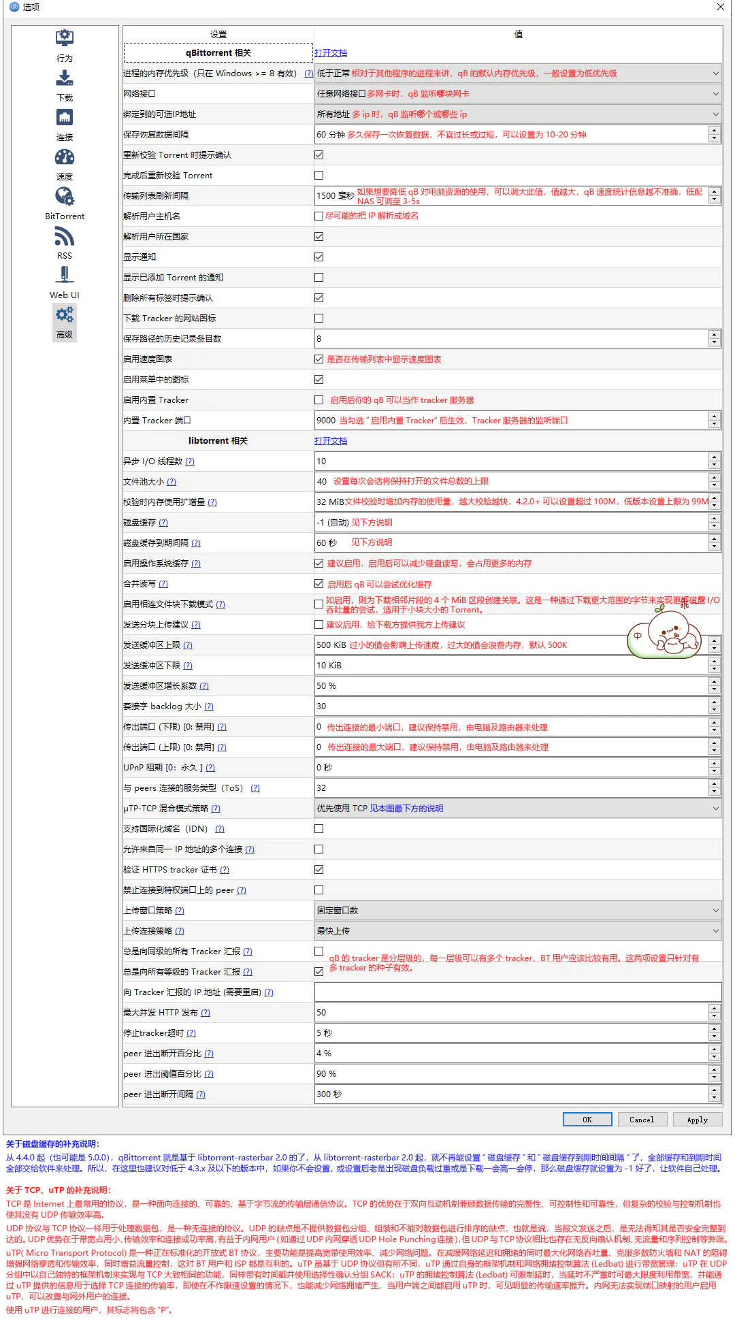Enable 启用内置 Tracker checkbox
The height and width of the screenshot is (1334, 735).
318,400
